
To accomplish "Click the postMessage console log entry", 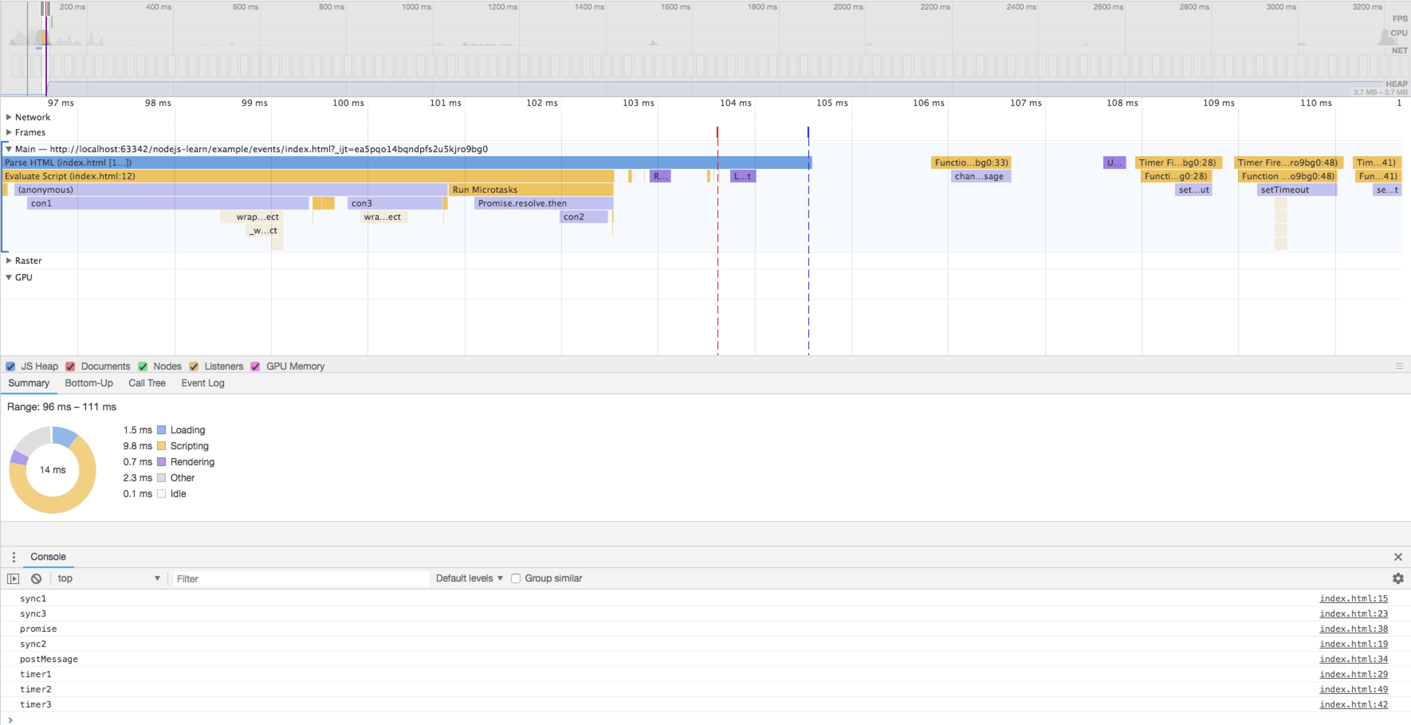I will point(49,659).
